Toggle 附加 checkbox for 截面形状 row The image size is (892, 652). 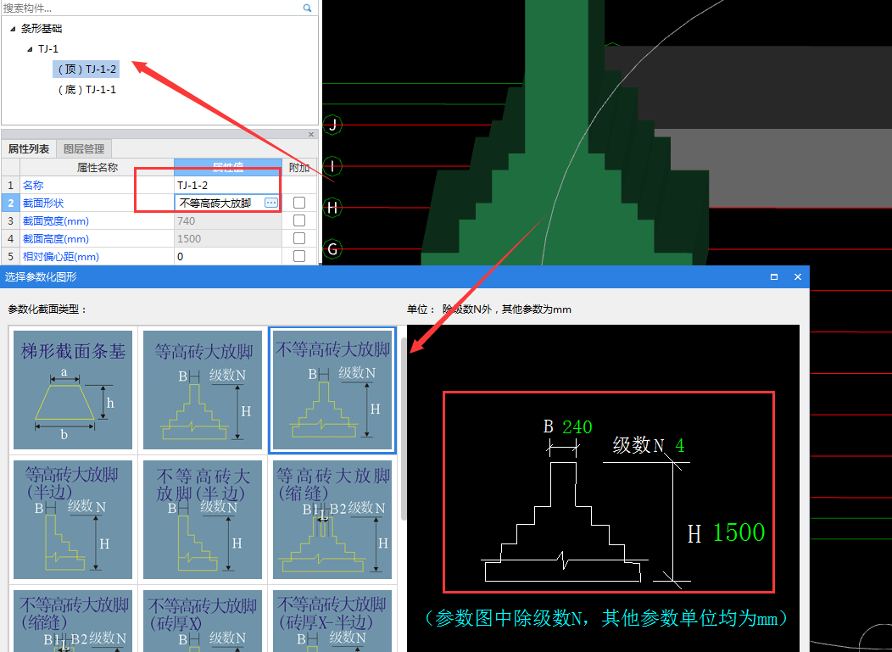[x=299, y=203]
